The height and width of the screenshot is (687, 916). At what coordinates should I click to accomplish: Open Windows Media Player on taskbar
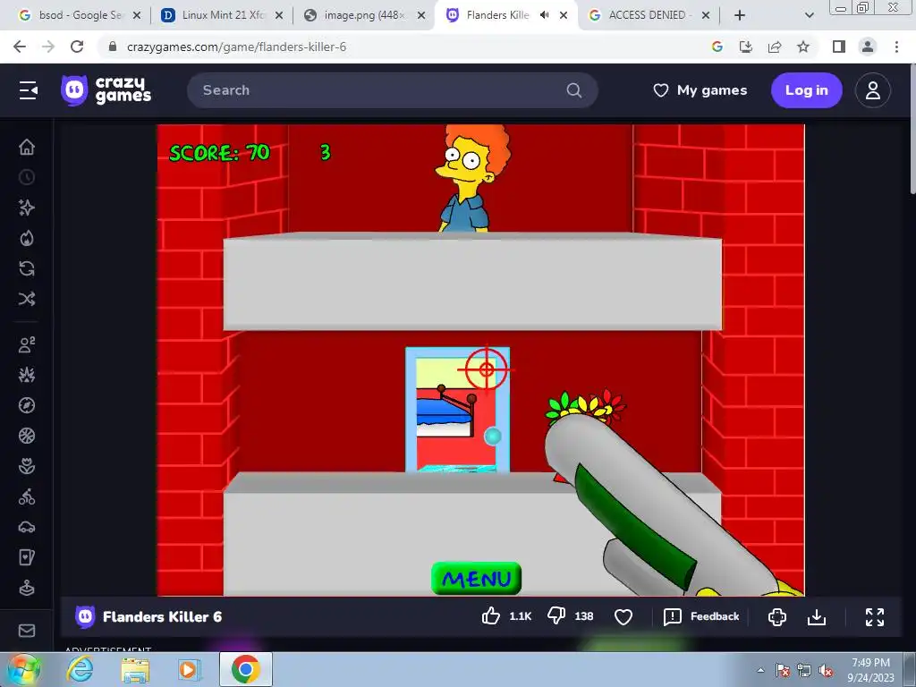(x=189, y=669)
